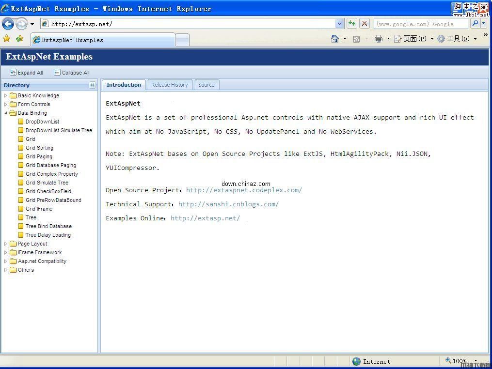Open the extaspnet.codeplex.com link
Screen dimensions: 492x369
[244, 190]
